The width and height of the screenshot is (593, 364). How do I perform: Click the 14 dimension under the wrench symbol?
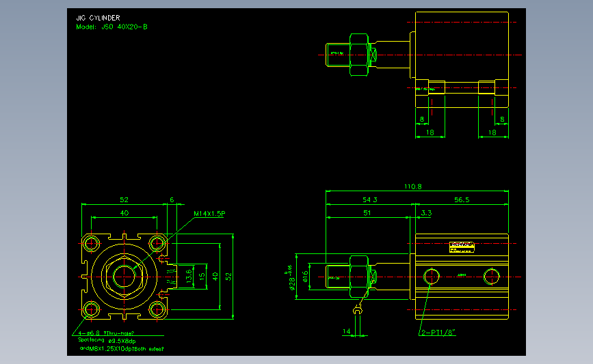346,331
